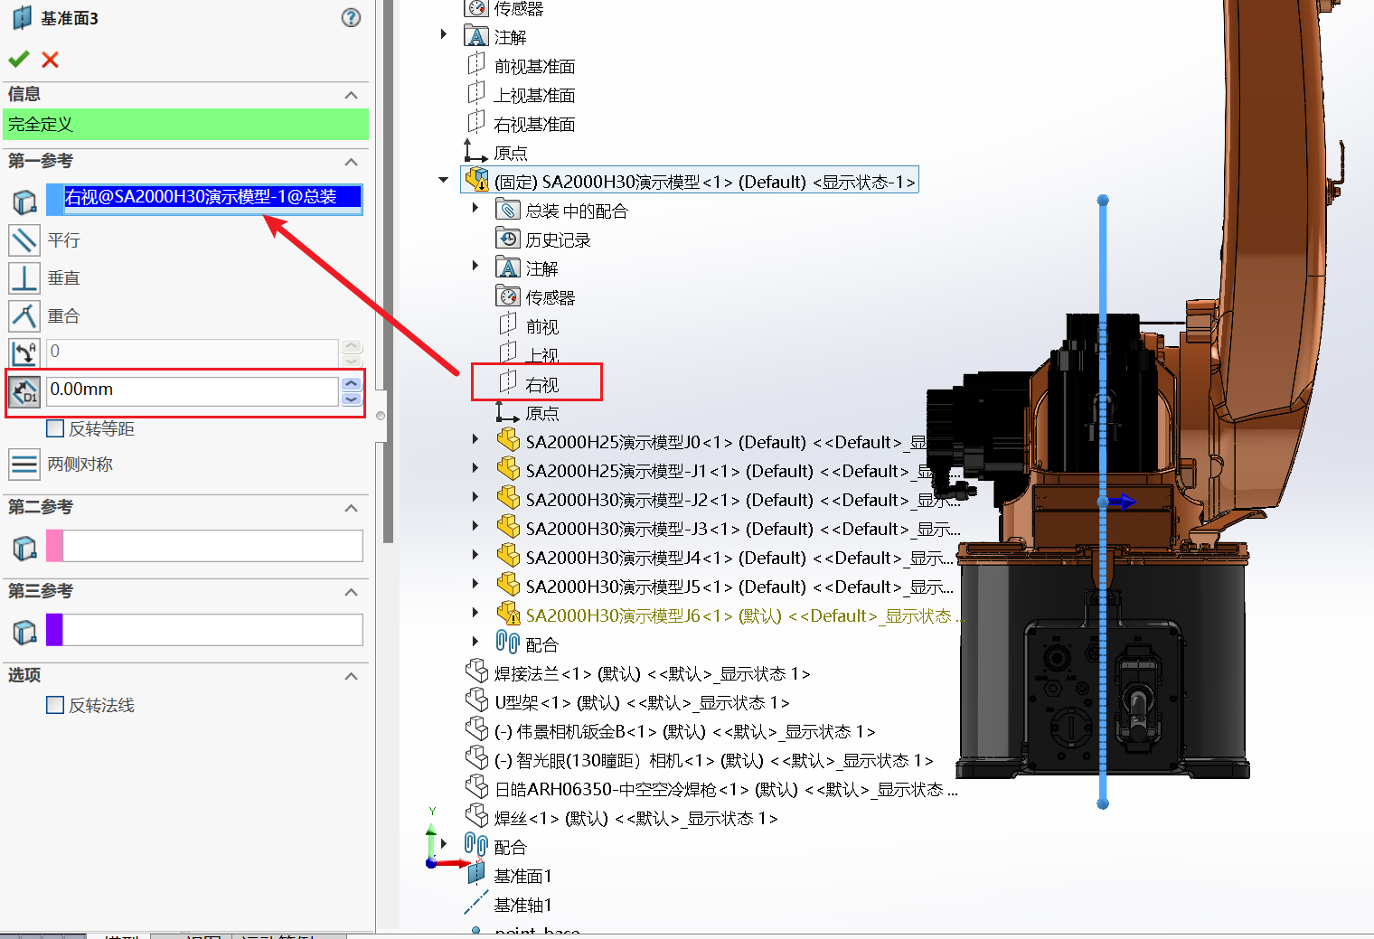Collapse the 第一参考 section
The height and width of the screenshot is (939, 1374).
[352, 162]
